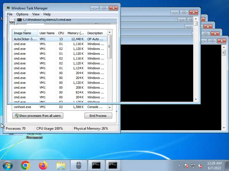Click the Processes: 70 status text
The image size is (229, 171).
pyautogui.click(x=15, y=129)
